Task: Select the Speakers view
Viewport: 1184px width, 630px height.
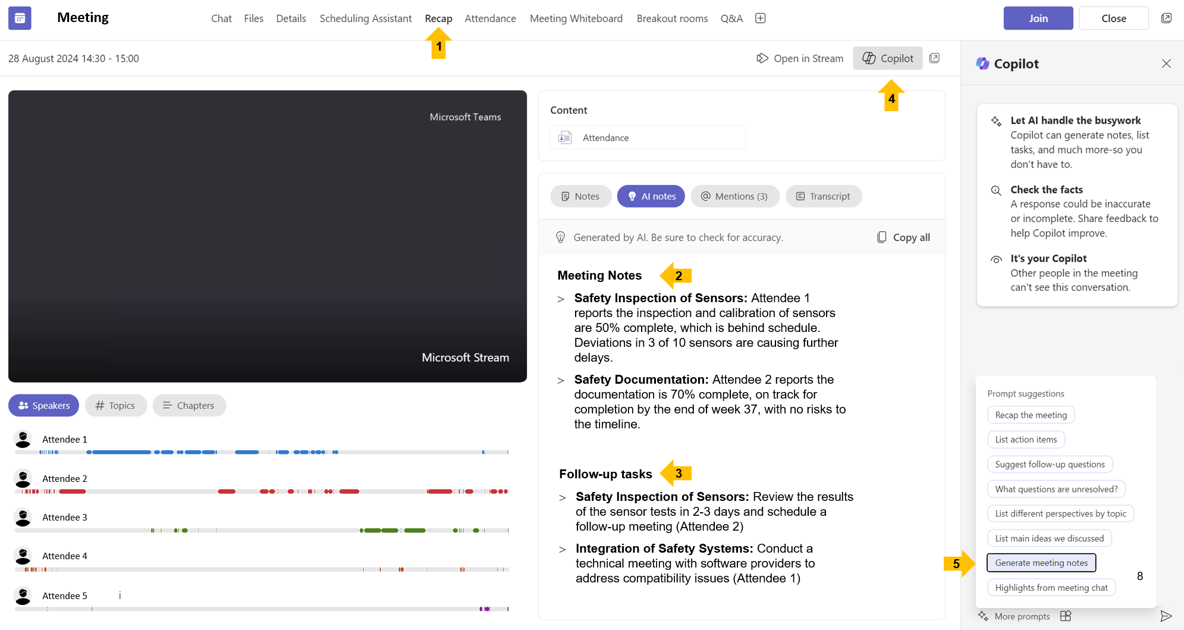Action: pos(43,406)
